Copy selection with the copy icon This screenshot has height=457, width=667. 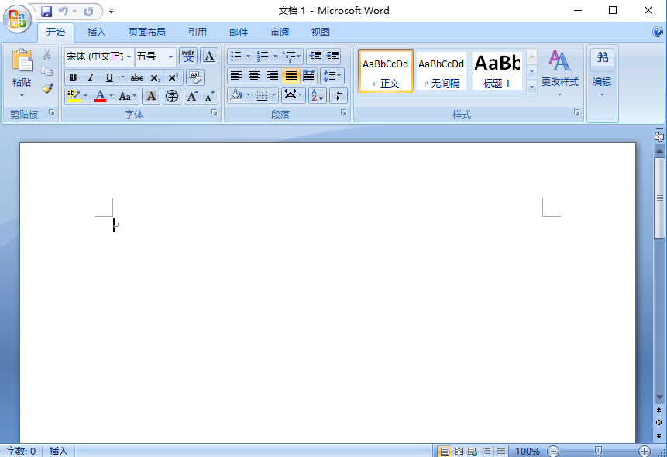pyautogui.click(x=46, y=71)
